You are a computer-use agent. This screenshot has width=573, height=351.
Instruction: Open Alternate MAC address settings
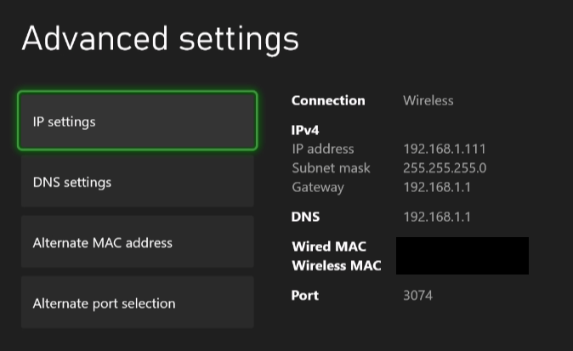137,242
